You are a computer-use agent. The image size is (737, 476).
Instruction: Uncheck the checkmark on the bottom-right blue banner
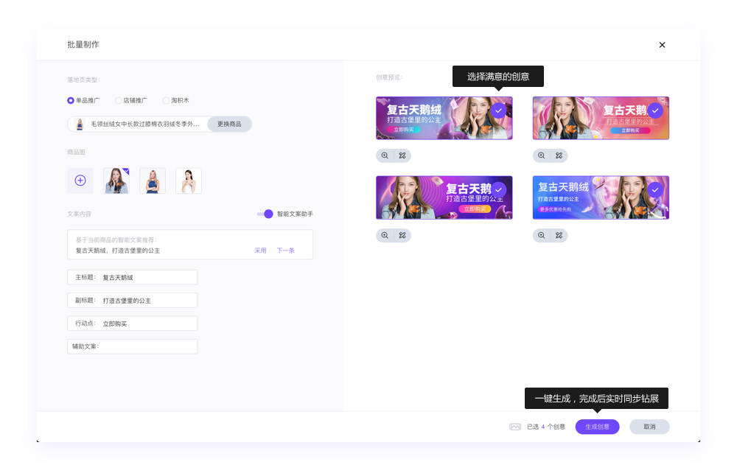[x=655, y=190]
